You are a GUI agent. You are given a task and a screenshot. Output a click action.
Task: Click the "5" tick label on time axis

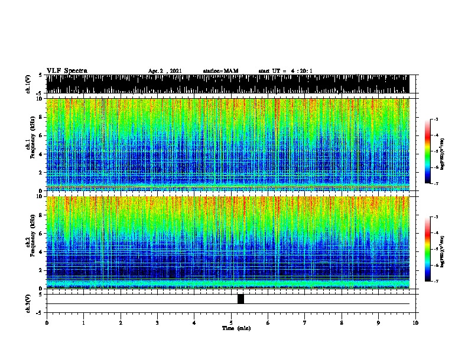pos(231,323)
